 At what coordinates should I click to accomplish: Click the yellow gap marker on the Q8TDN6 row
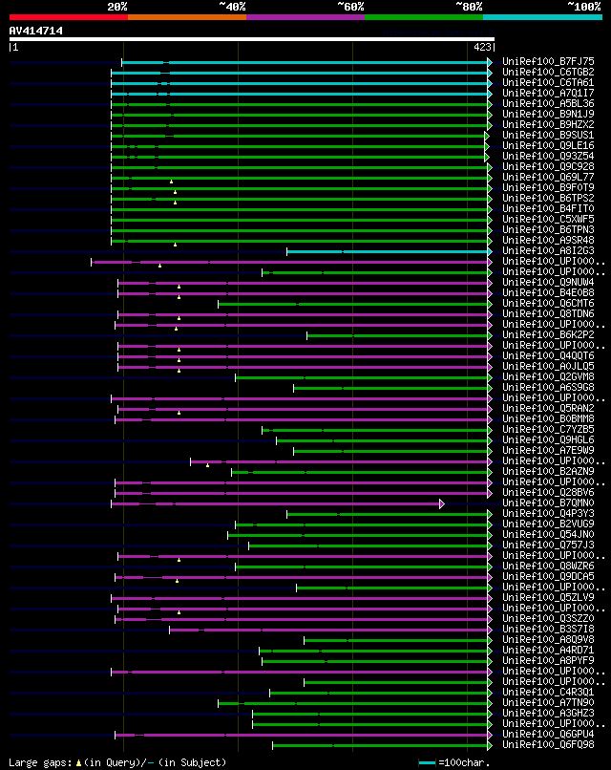(179, 318)
